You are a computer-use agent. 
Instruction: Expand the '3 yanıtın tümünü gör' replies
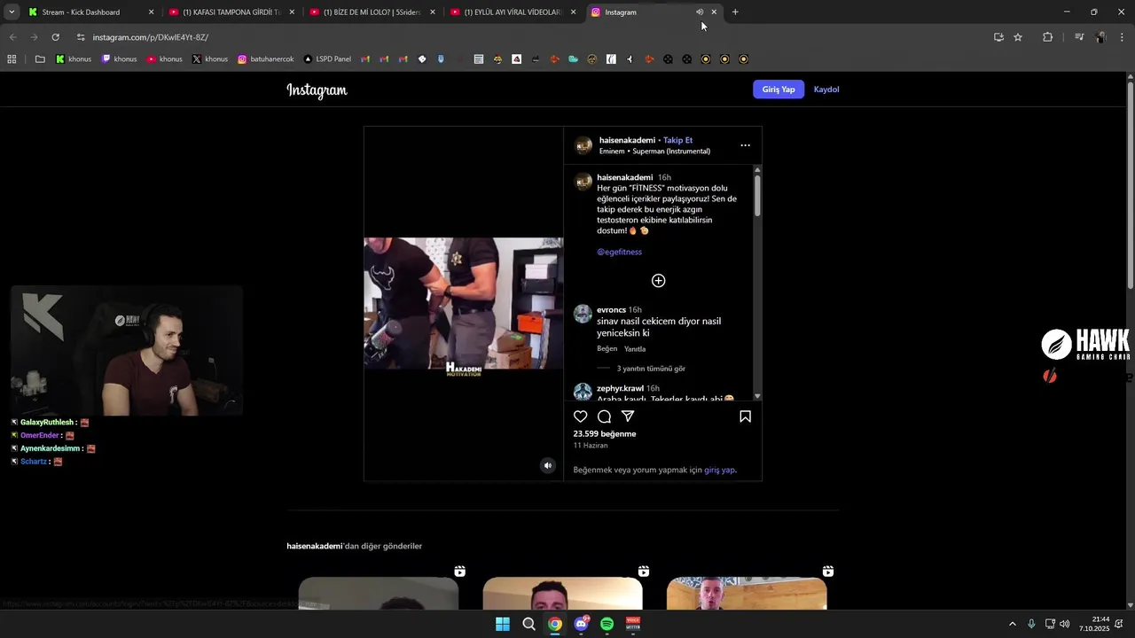pyautogui.click(x=651, y=369)
